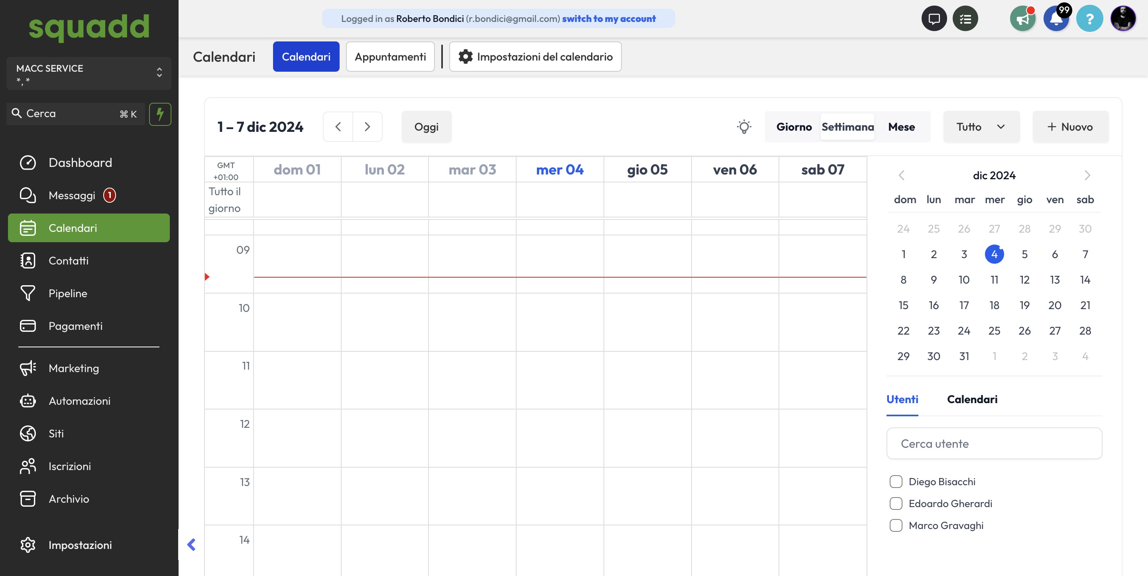Click the switch to my account link
This screenshot has width=1148, height=576.
tap(608, 19)
